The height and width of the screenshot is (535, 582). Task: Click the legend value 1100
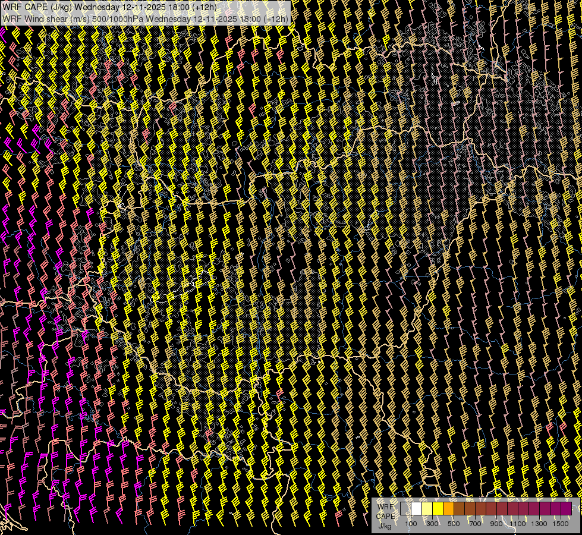pos(517,524)
